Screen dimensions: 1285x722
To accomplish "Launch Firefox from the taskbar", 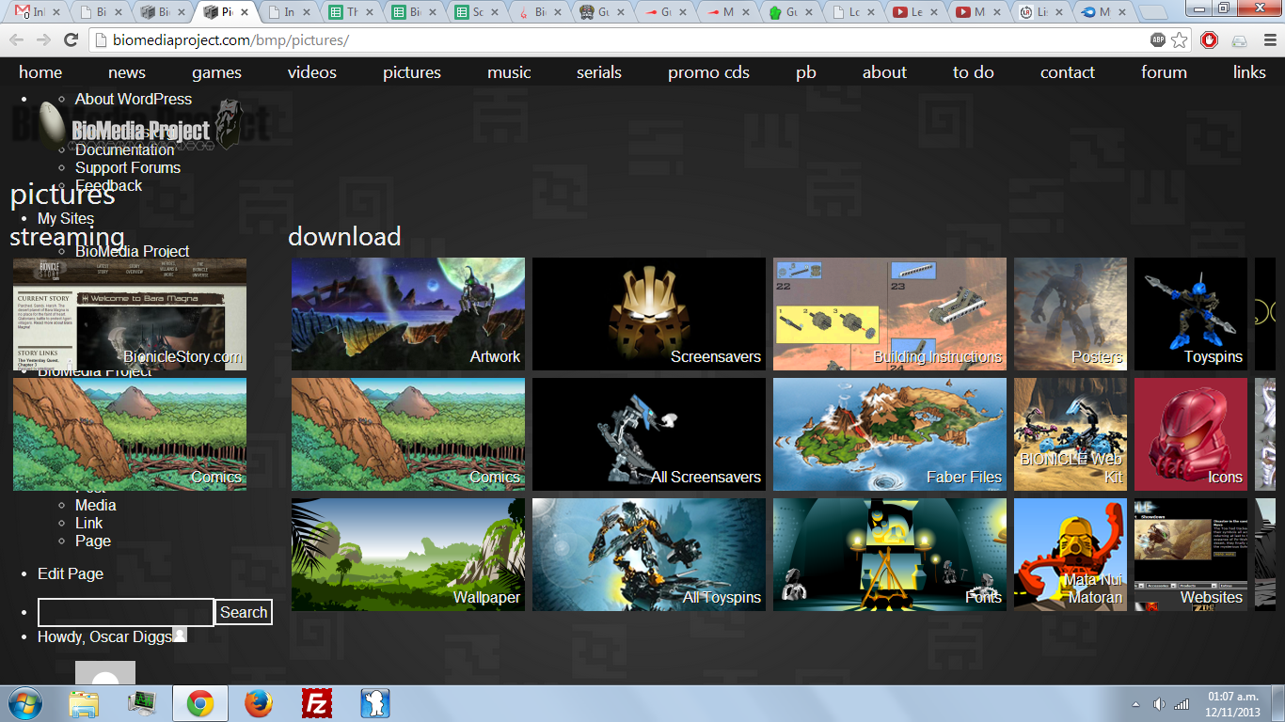I will tap(258, 702).
